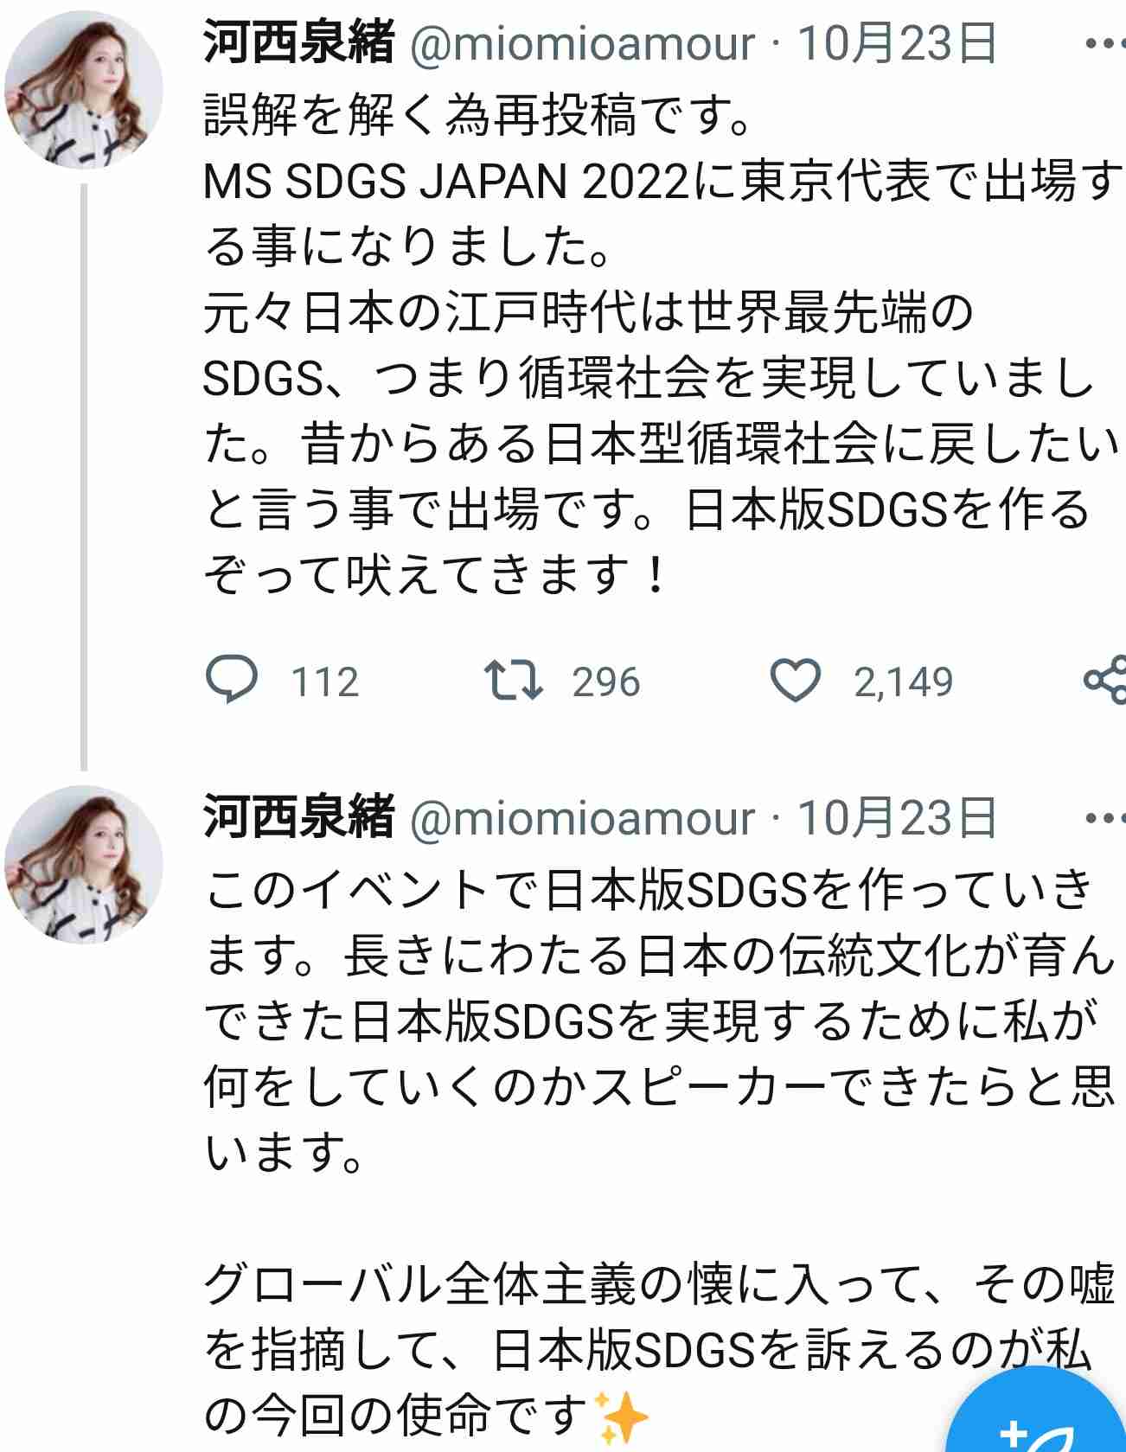View the 296 retweets count
Screen dimensions: 1126x1452
tap(605, 682)
